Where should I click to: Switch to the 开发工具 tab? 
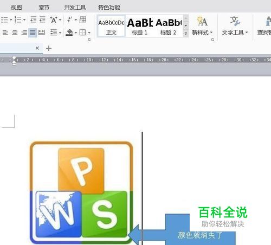75,8
